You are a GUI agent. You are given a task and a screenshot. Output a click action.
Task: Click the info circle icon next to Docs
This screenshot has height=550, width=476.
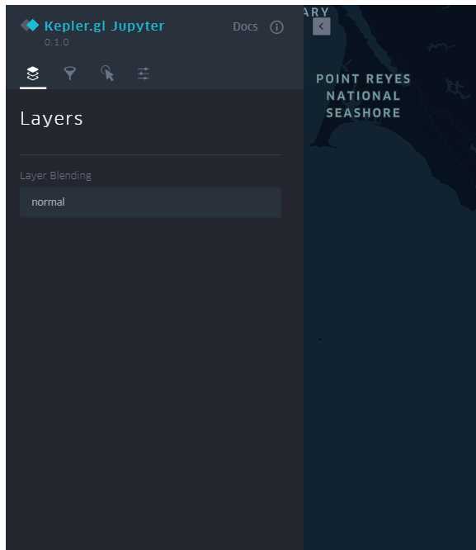point(276,27)
